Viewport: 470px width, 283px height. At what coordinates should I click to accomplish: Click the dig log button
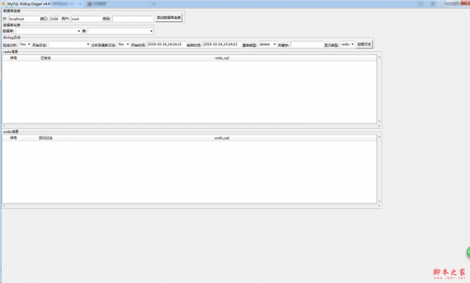pos(364,45)
